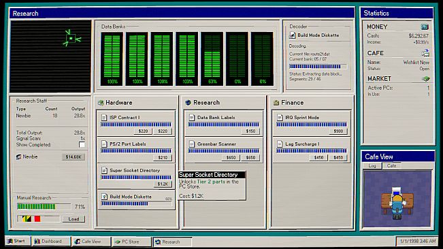Click the Load button in Manual Research
Screen dimensions: 443x249
[73, 219]
